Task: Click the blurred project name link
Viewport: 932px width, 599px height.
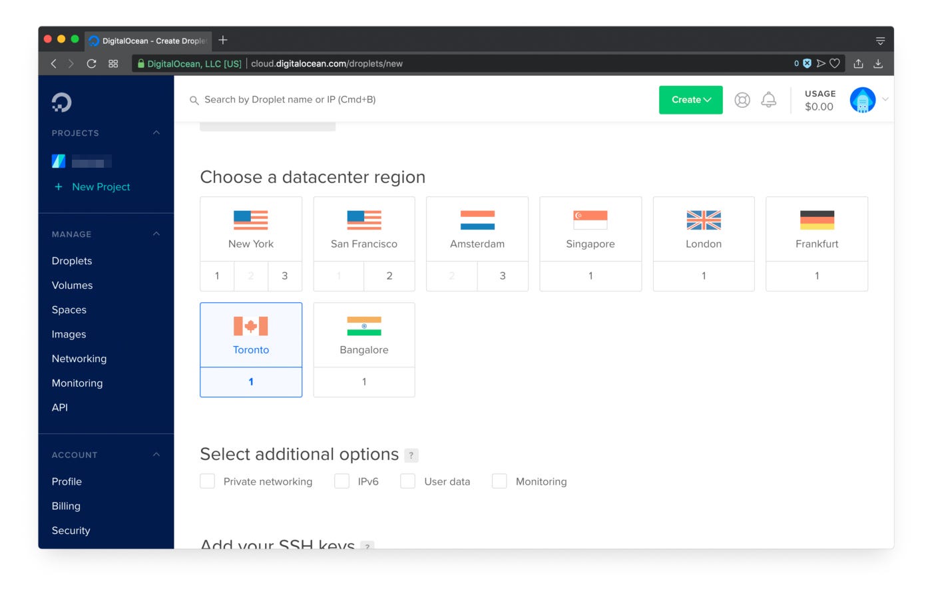Action: [x=91, y=162]
